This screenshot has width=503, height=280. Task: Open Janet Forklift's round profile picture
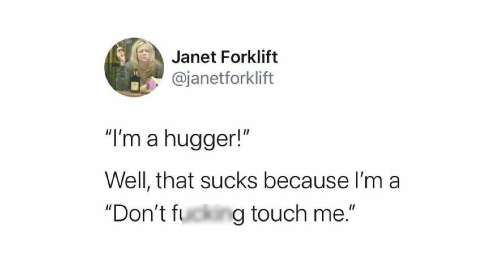134,67
